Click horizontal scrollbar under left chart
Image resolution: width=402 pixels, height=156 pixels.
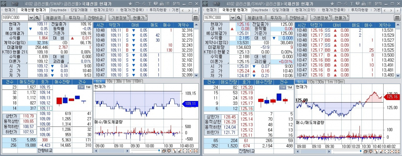112,151
